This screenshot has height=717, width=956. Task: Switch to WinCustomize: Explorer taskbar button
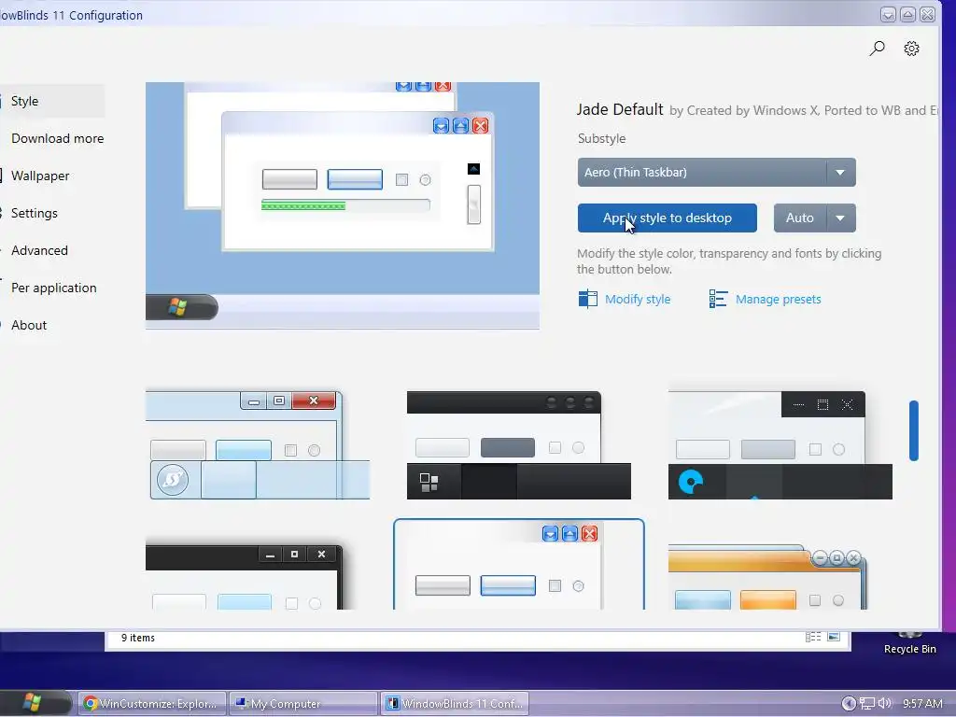(152, 704)
